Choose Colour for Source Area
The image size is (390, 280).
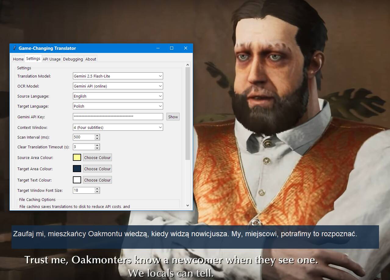tap(97, 157)
